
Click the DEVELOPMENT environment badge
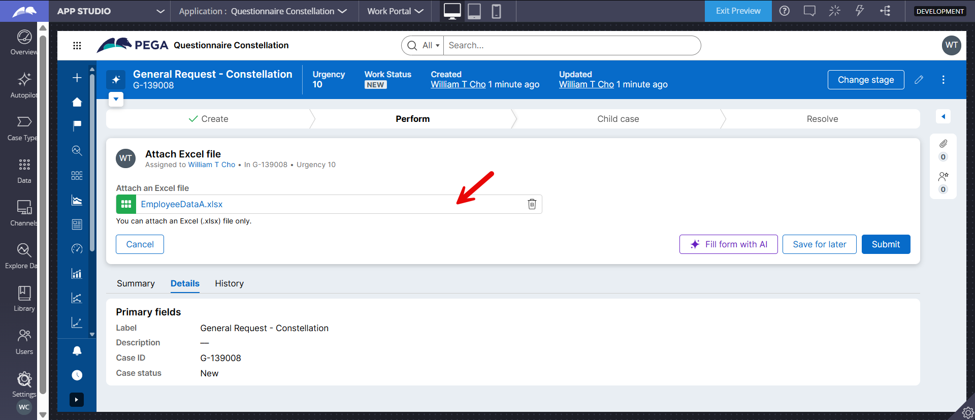[940, 11]
